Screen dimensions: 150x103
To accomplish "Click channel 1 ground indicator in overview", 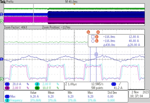I will pyautogui.click(x=1, y=15).
